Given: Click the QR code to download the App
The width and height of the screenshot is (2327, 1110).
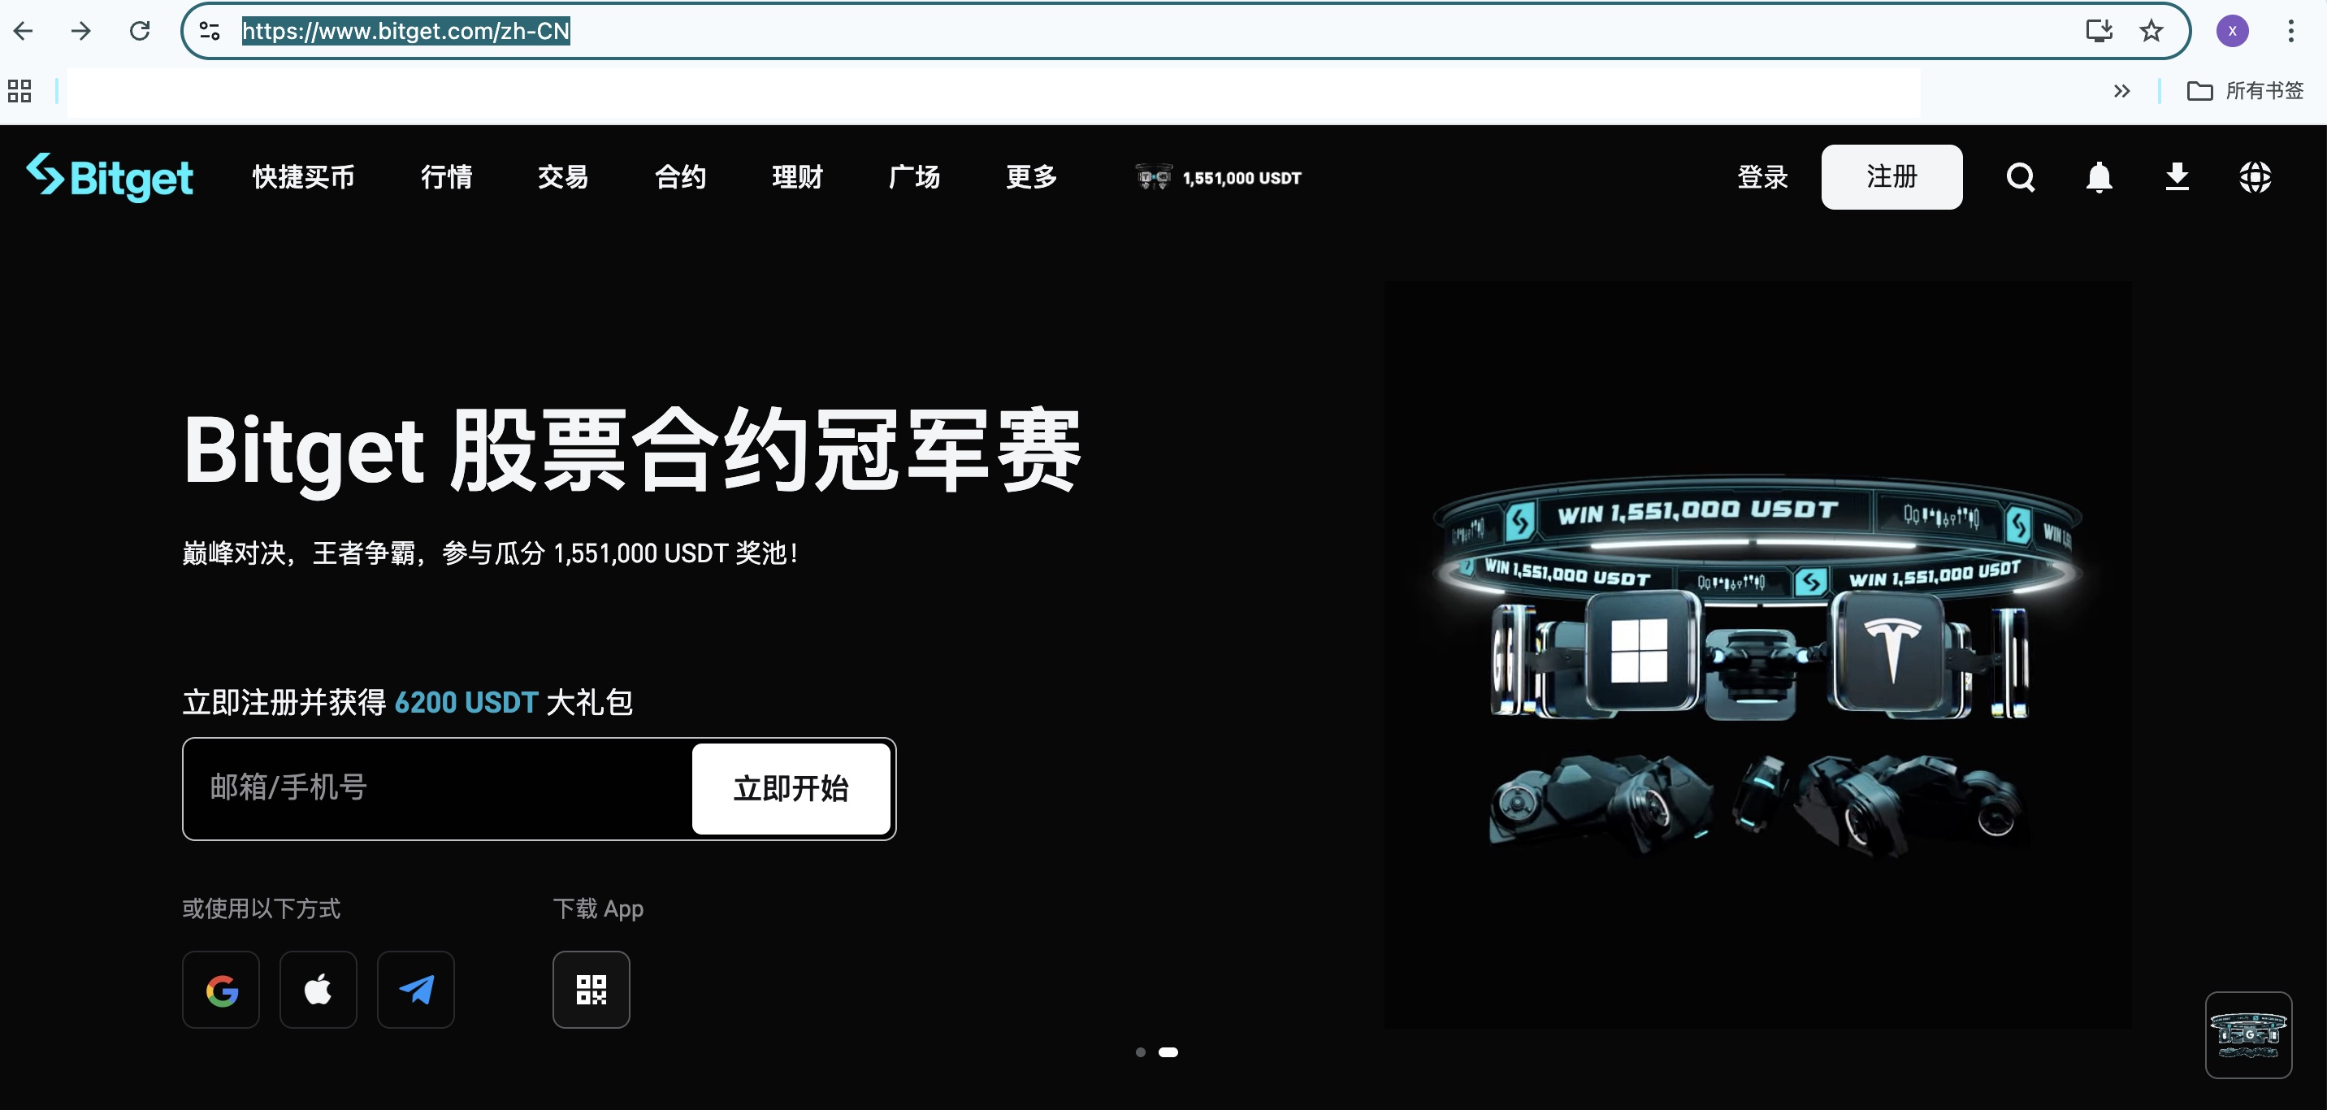Looking at the screenshot, I should [591, 990].
